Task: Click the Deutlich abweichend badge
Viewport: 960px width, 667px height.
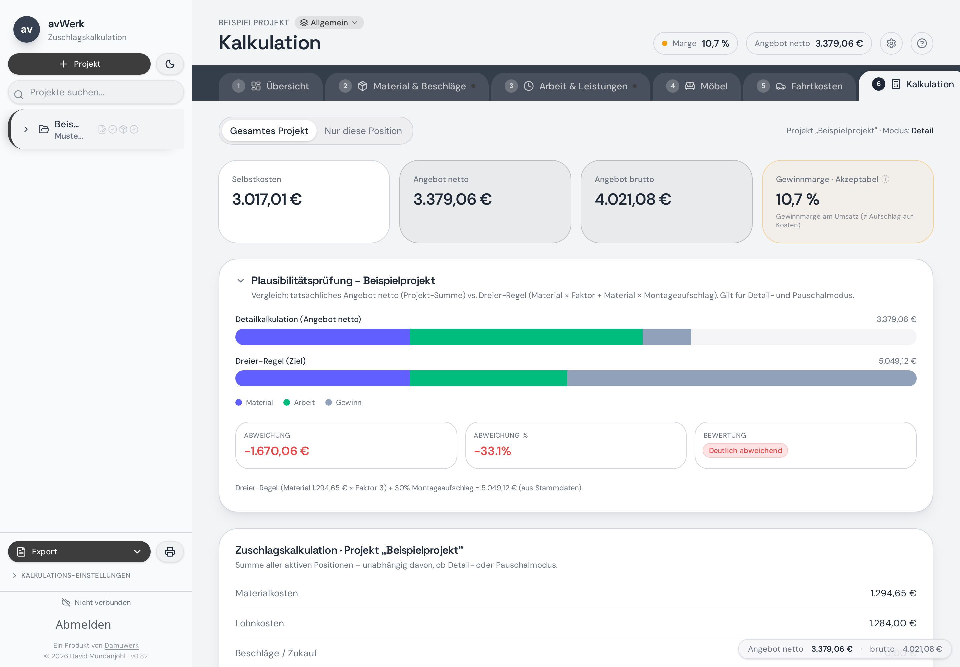Action: (745, 450)
